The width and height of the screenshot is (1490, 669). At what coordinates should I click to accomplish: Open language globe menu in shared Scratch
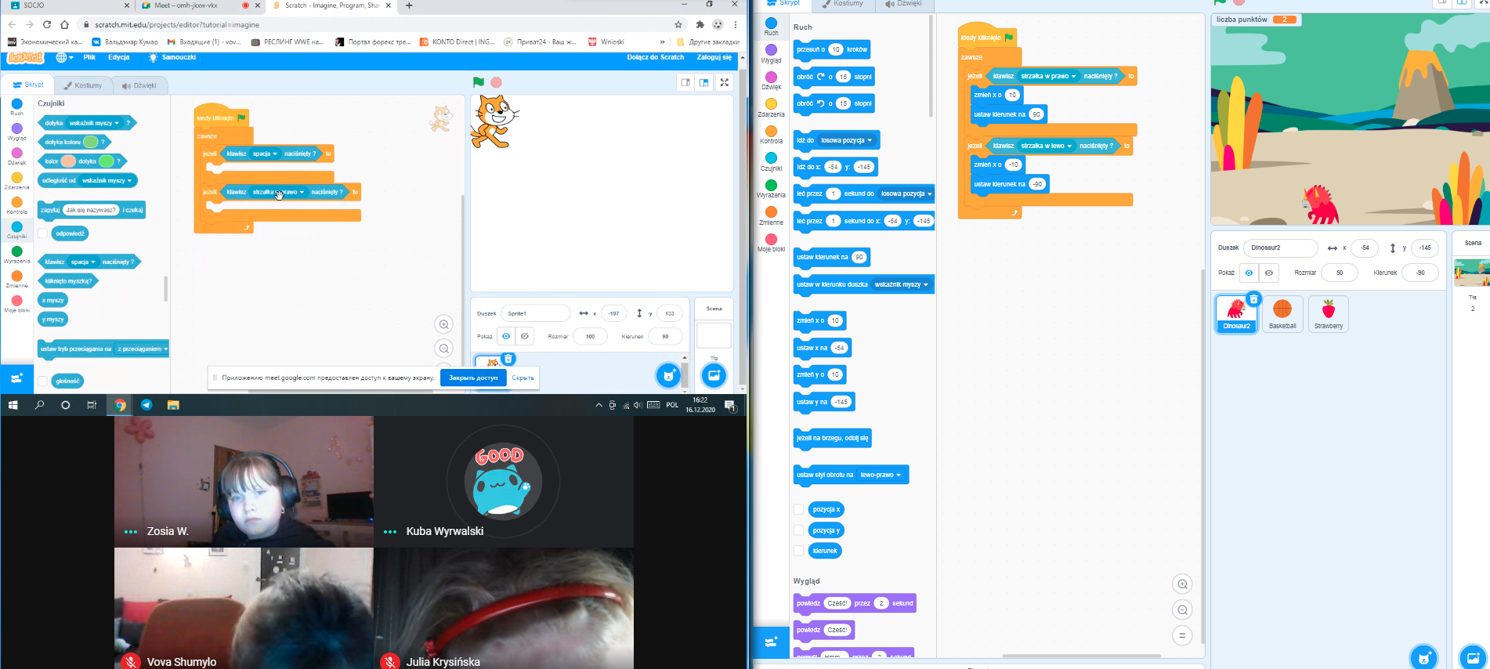(64, 57)
